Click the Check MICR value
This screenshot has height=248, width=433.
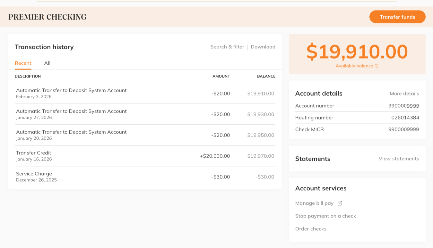point(403,129)
